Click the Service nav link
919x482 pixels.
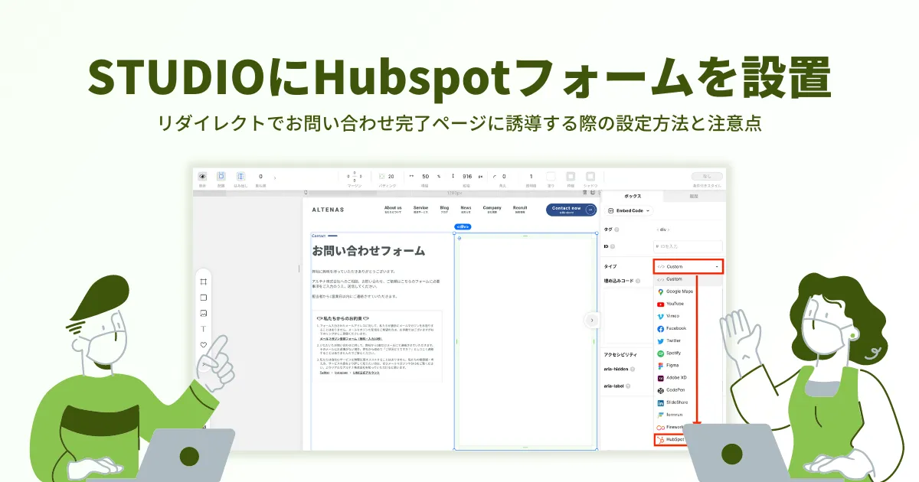420,209
